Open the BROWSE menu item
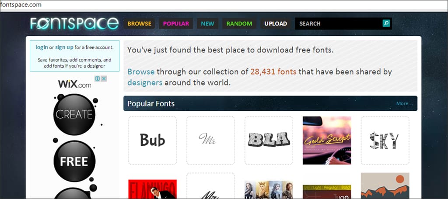The height and width of the screenshot is (199, 448). [x=140, y=24]
